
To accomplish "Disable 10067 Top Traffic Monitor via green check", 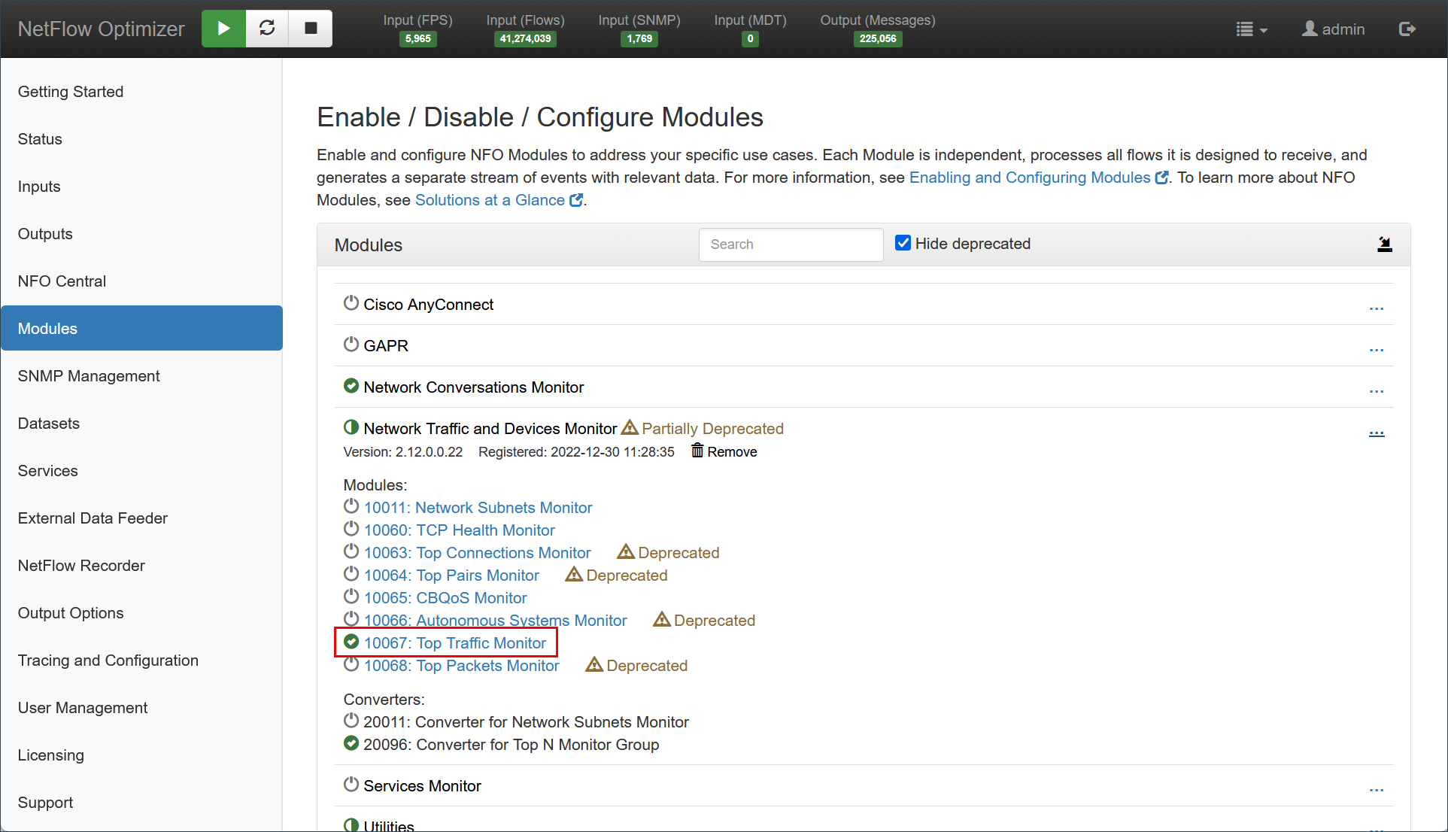I will click(x=351, y=642).
